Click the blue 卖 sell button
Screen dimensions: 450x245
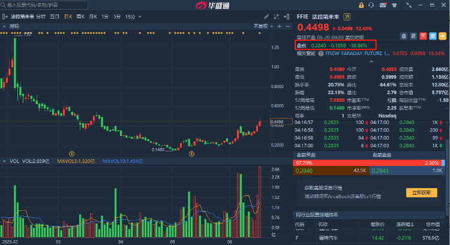tap(433, 36)
